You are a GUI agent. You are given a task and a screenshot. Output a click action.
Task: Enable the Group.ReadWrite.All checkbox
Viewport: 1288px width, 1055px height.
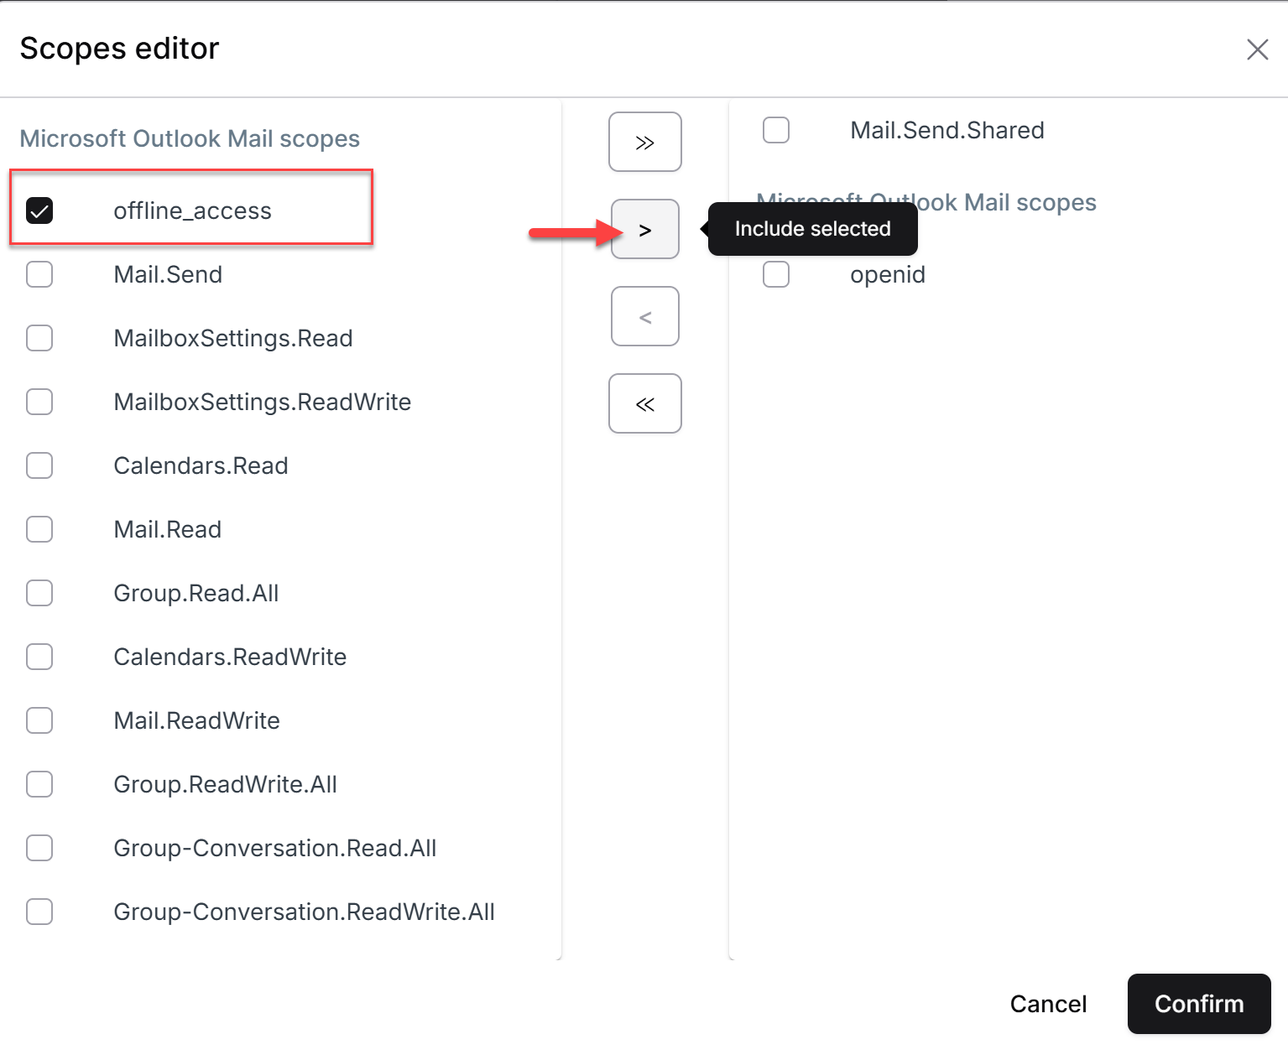click(x=39, y=784)
